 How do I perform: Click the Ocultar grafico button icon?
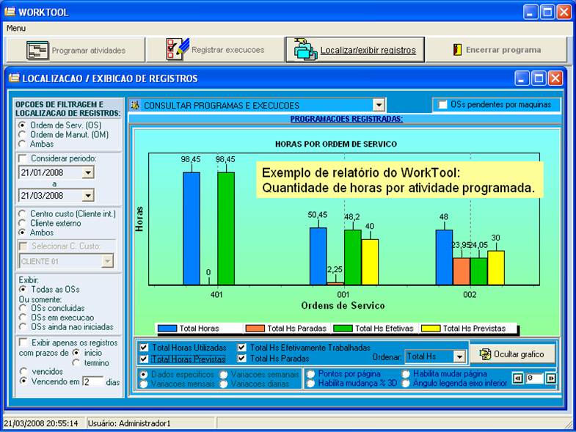click(x=485, y=354)
